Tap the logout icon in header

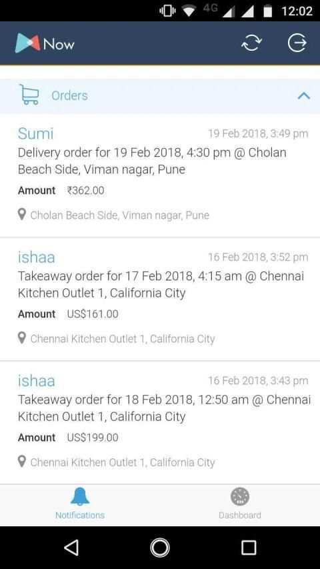pos(297,43)
